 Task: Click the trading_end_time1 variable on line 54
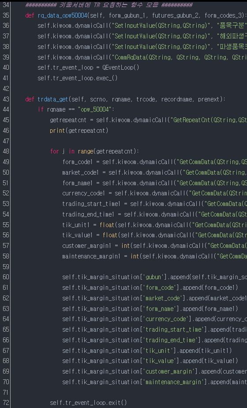[88, 214]
